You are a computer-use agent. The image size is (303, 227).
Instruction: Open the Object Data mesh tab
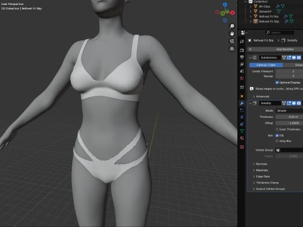(x=242, y=131)
